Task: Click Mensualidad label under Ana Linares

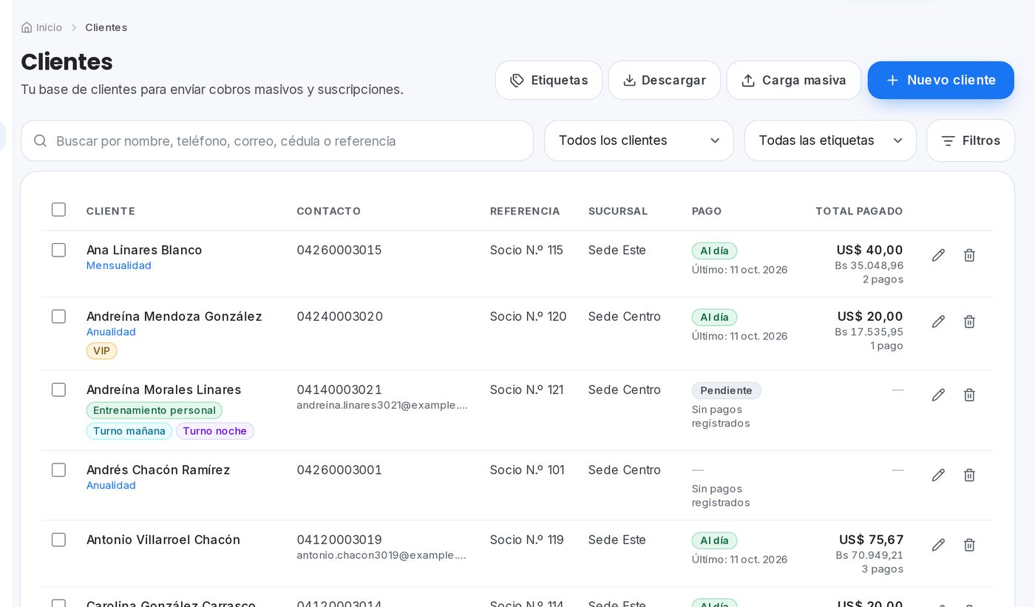Action: (119, 265)
